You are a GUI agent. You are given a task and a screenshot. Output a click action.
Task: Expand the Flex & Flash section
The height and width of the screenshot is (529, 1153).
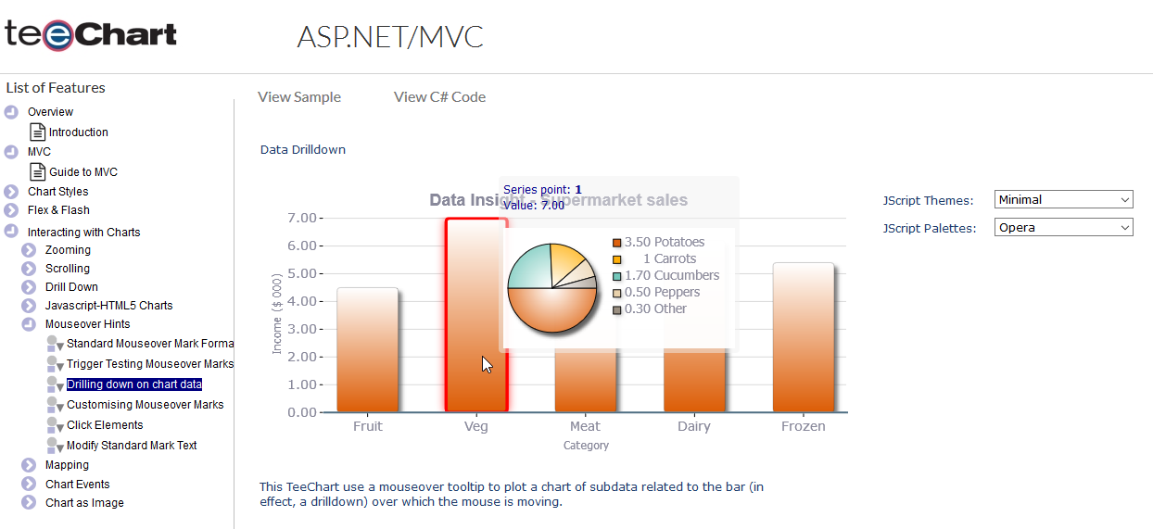point(11,210)
